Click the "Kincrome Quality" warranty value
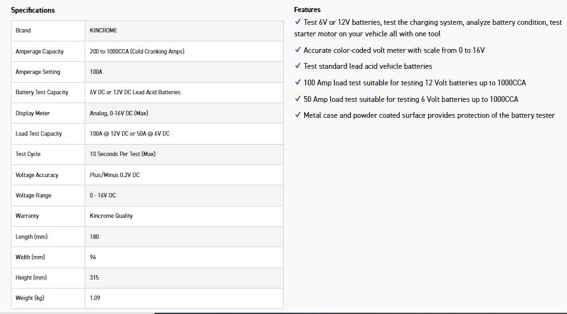Viewport: 567px width, 314px height. [x=111, y=216]
